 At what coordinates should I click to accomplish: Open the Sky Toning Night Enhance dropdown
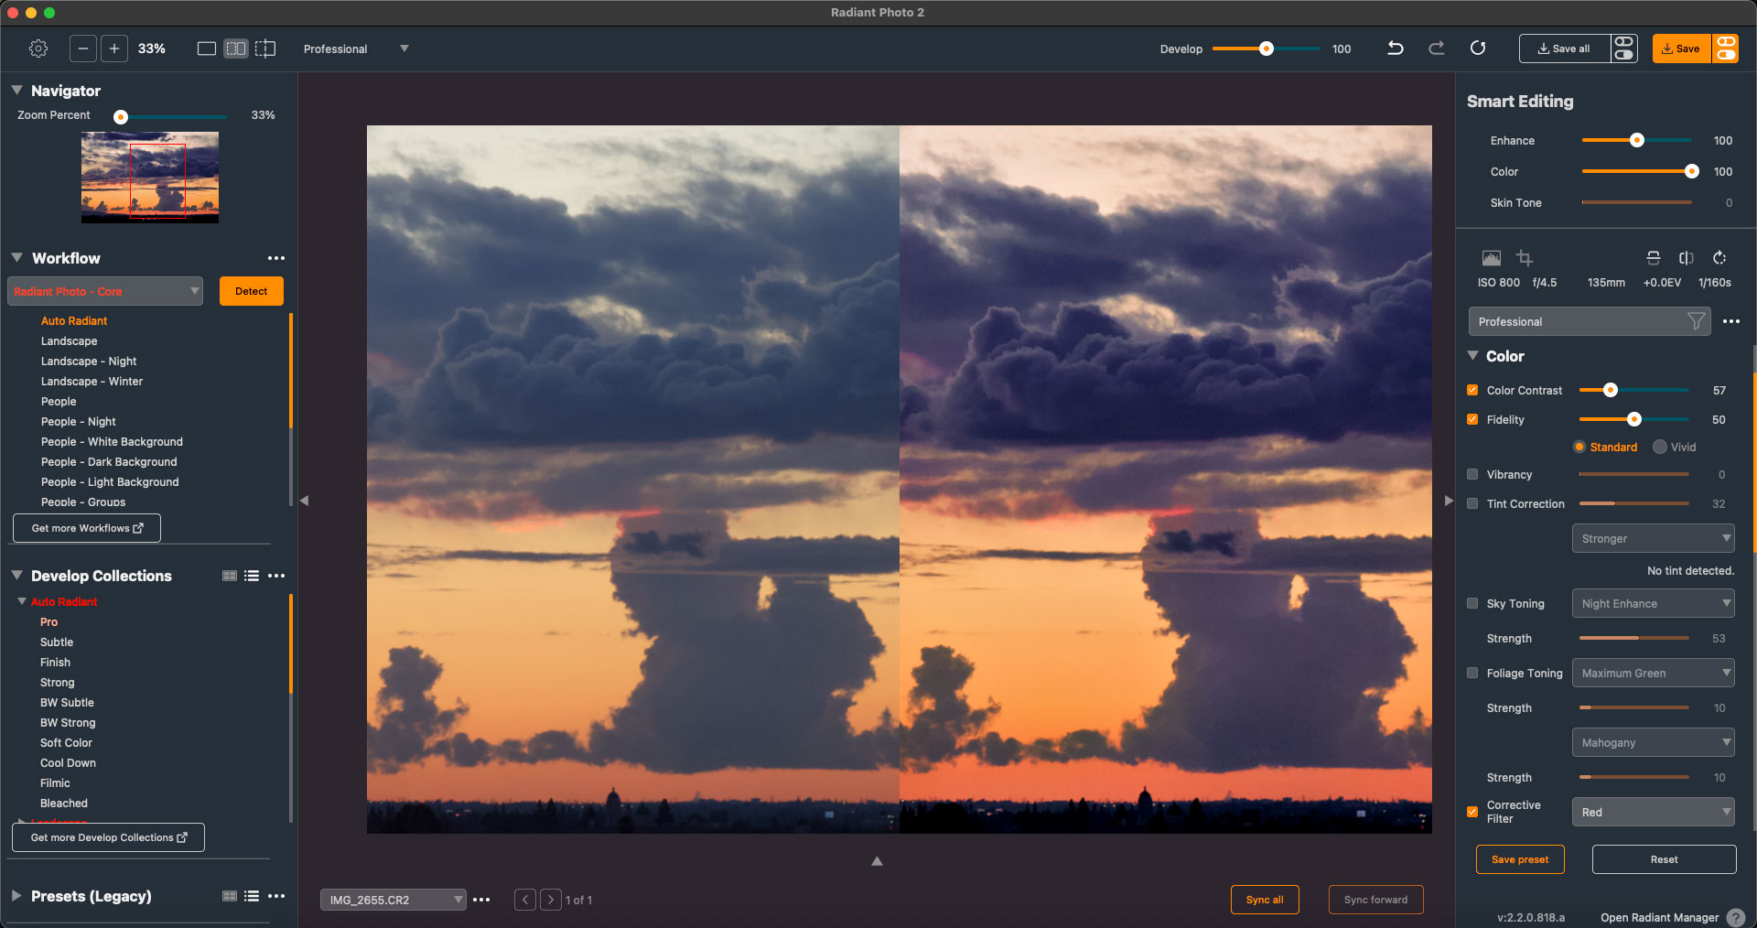coord(1653,603)
